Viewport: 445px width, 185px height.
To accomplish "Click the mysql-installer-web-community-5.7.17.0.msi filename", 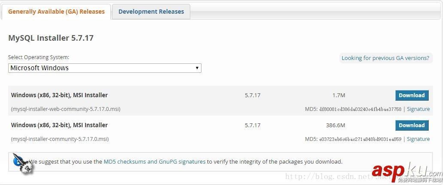I will click(x=66, y=109).
